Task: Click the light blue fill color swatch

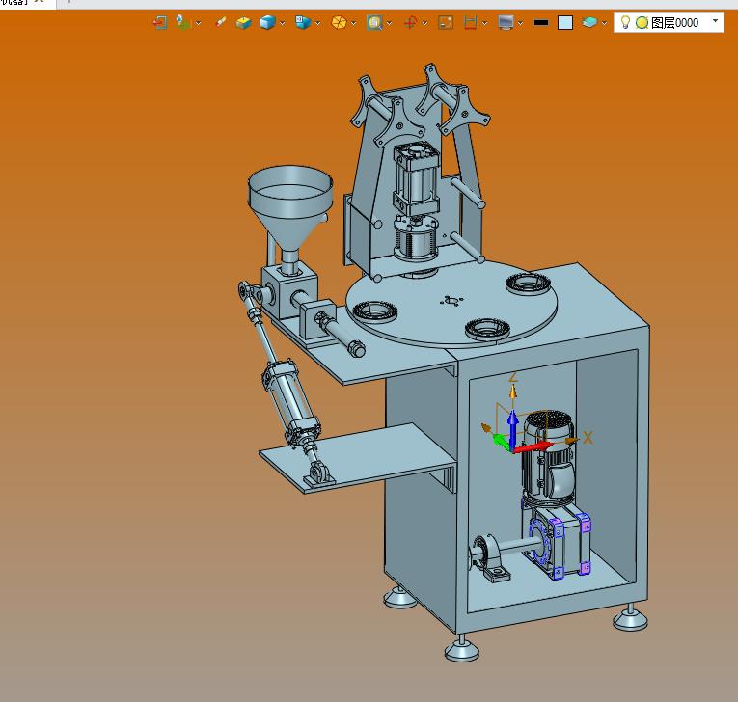Action: 564,22
